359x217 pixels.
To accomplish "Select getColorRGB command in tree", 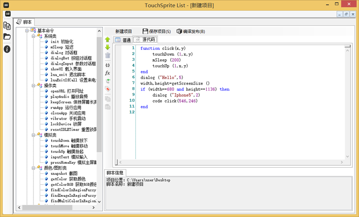I will click(x=73, y=184).
